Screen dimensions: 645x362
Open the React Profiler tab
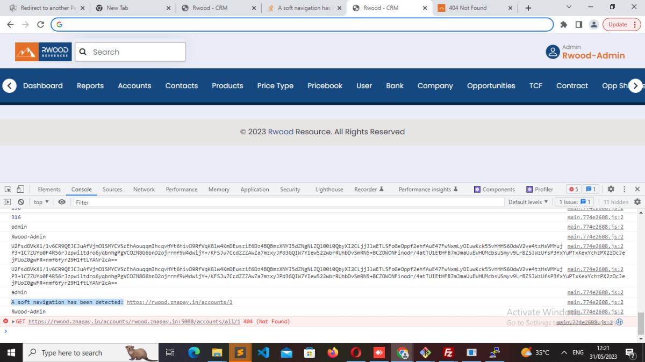[x=540, y=189]
